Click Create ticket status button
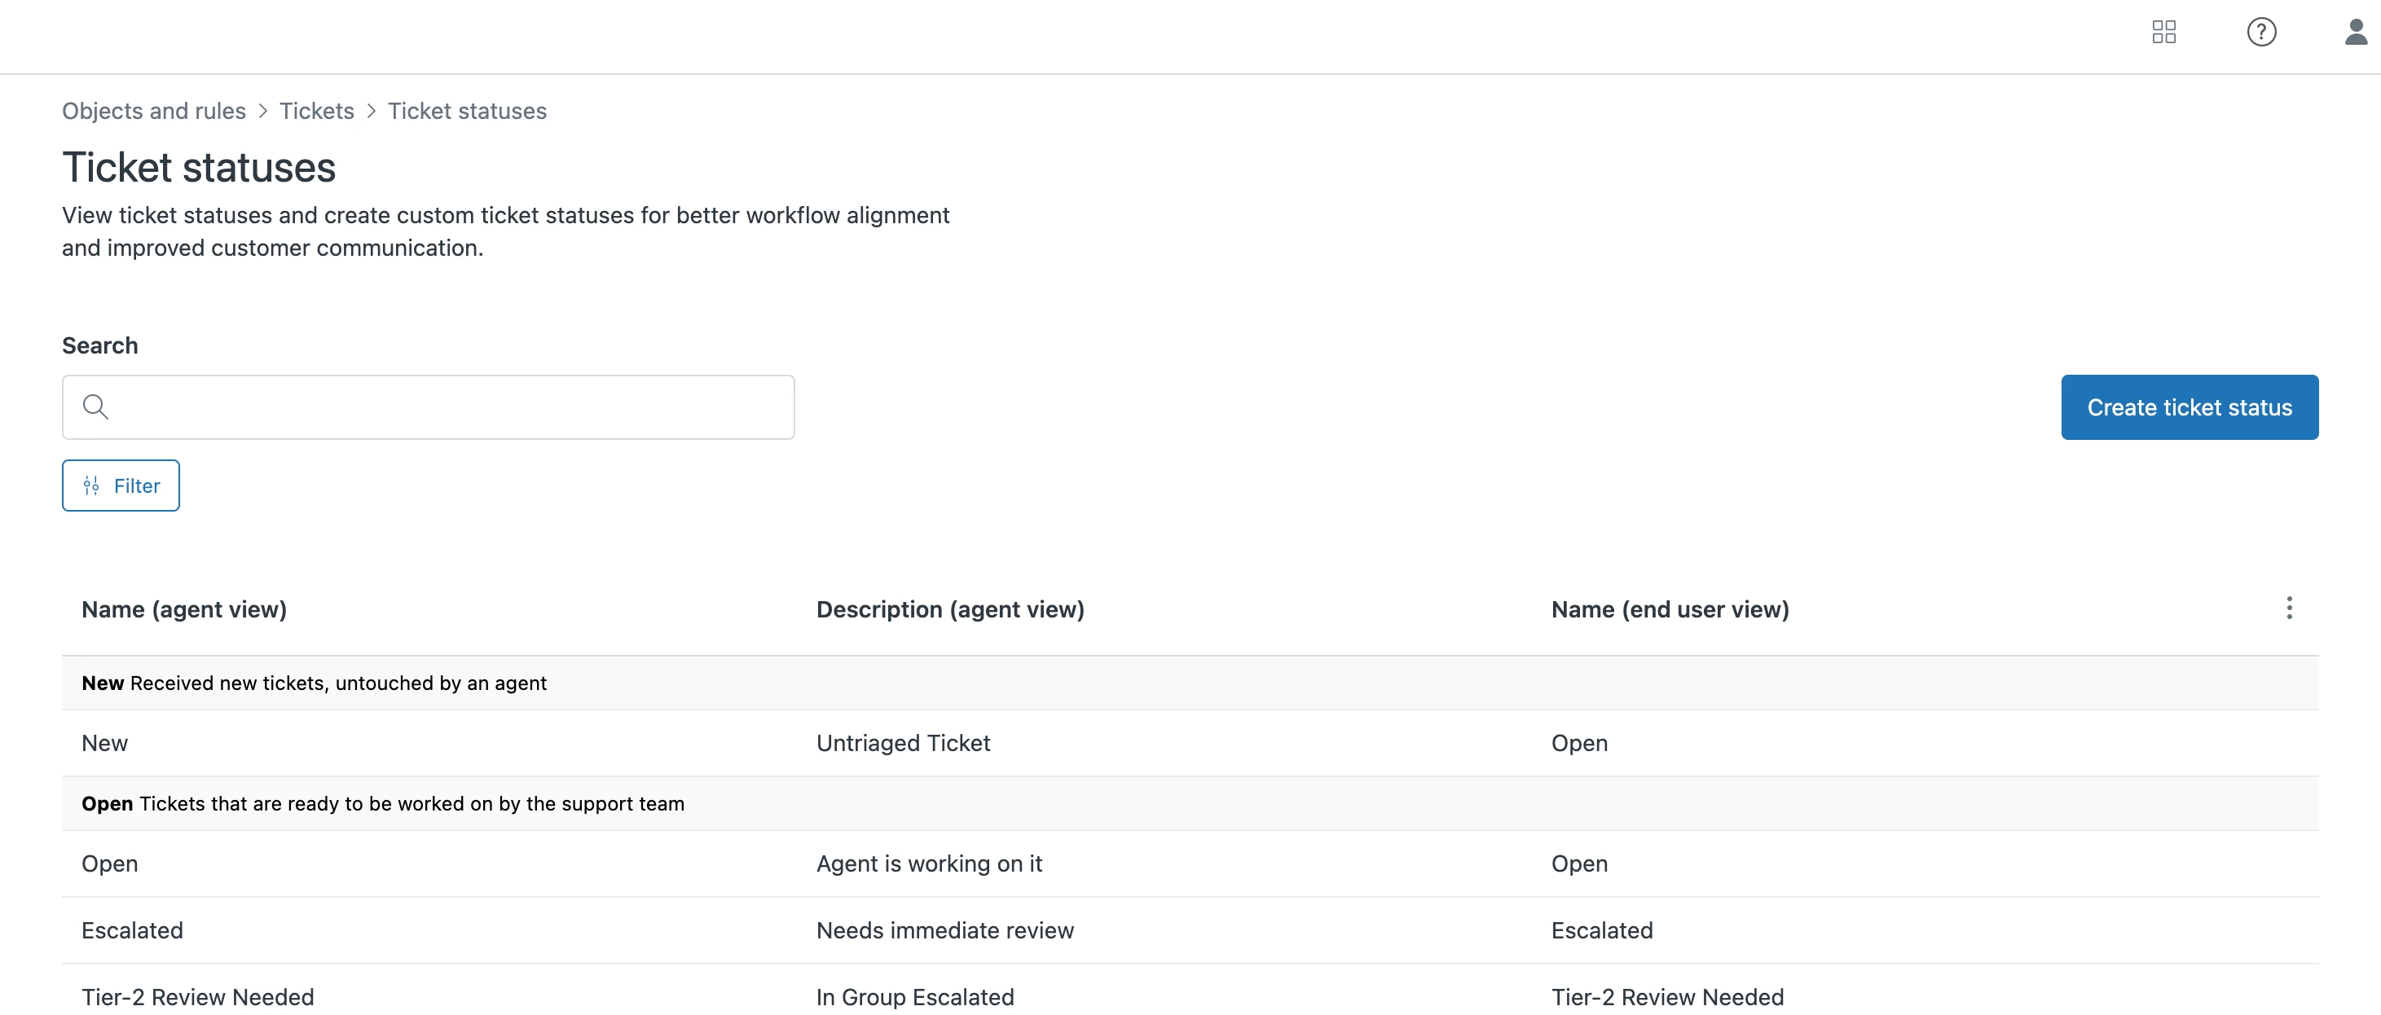2381x1015 pixels. point(2189,407)
